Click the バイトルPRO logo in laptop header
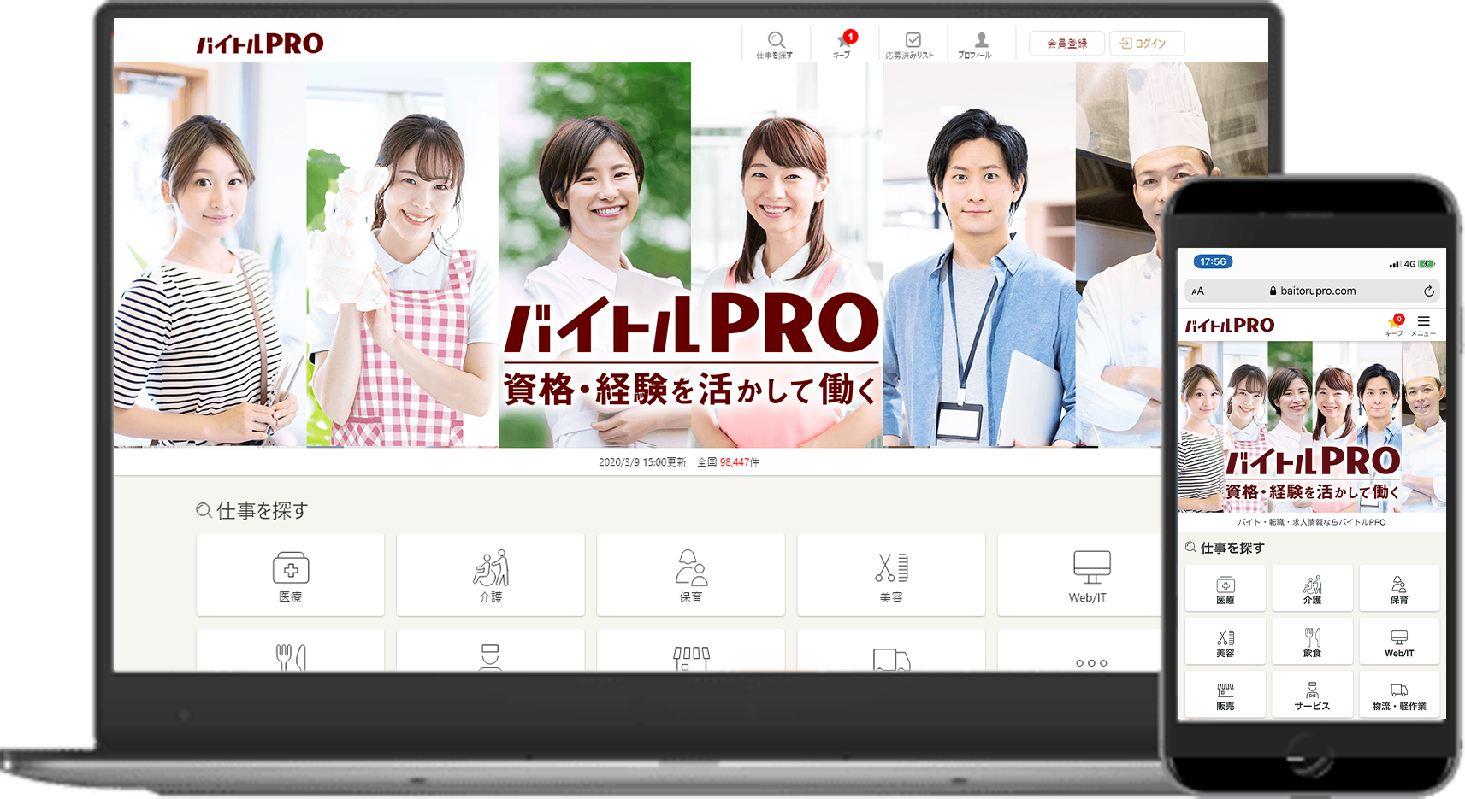The height and width of the screenshot is (799, 1465). point(260,44)
